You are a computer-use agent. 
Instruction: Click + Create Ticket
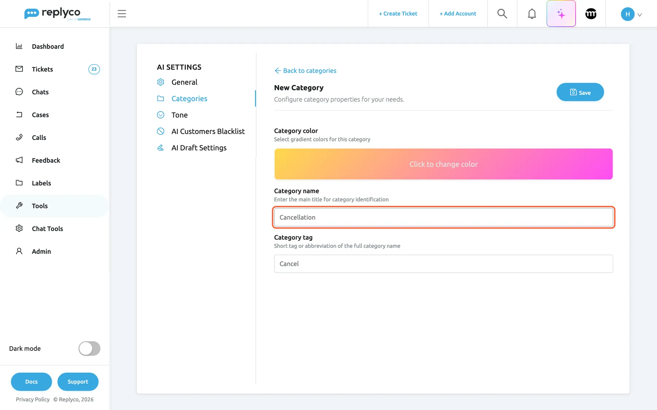(398, 13)
